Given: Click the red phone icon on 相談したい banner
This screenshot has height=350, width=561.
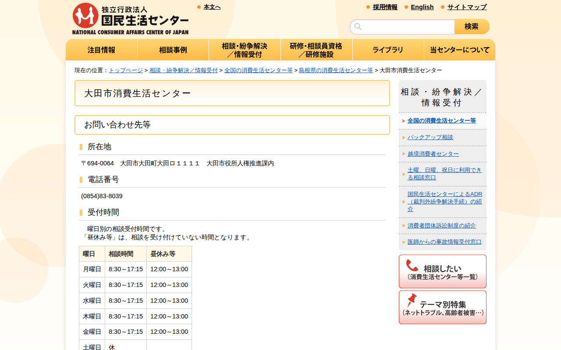Looking at the screenshot, I should click(412, 266).
